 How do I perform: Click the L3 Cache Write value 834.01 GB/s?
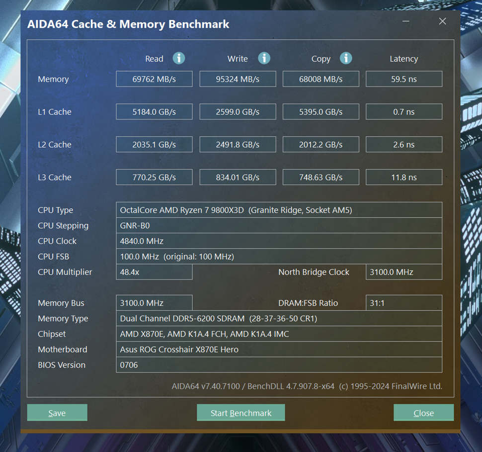[x=238, y=177]
